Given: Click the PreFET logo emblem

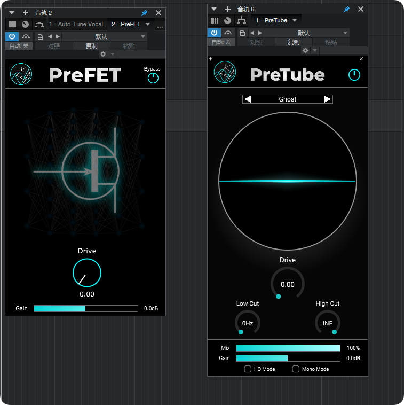Looking at the screenshot, I should click(21, 74).
